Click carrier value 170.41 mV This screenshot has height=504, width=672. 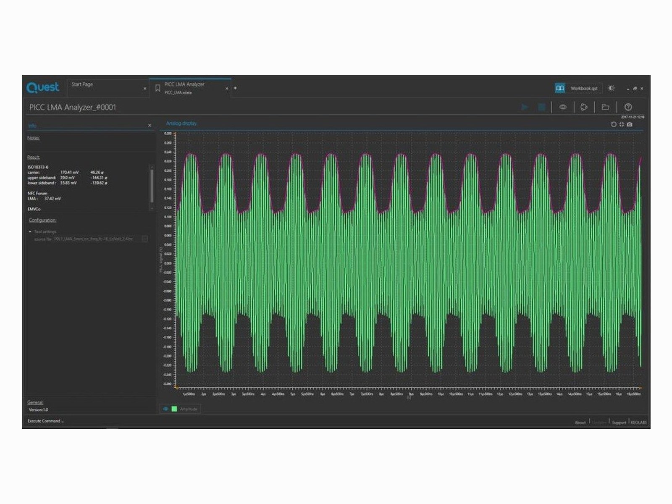click(x=69, y=173)
